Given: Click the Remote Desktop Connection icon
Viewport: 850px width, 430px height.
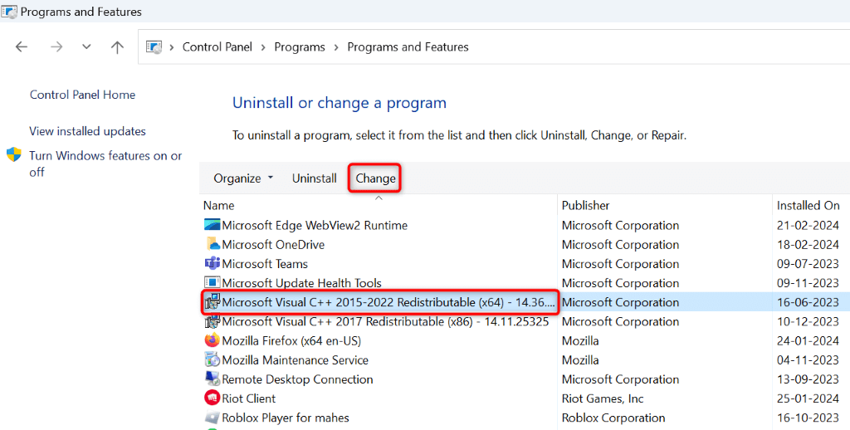Looking at the screenshot, I should point(212,379).
